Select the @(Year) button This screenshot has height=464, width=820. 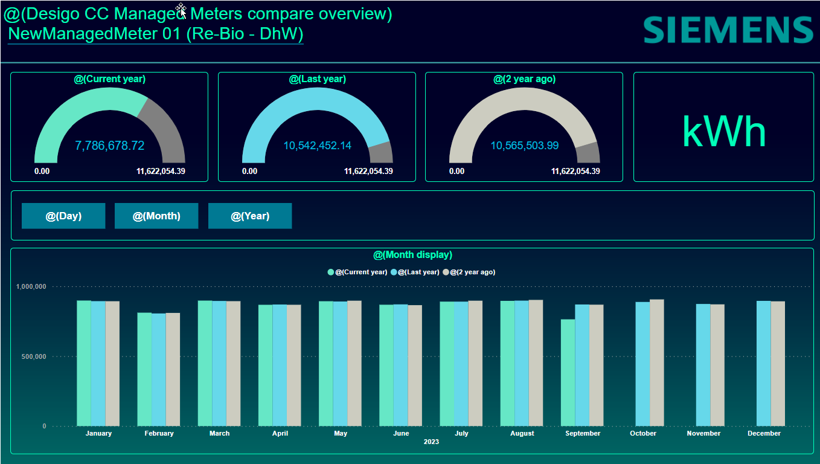click(250, 216)
